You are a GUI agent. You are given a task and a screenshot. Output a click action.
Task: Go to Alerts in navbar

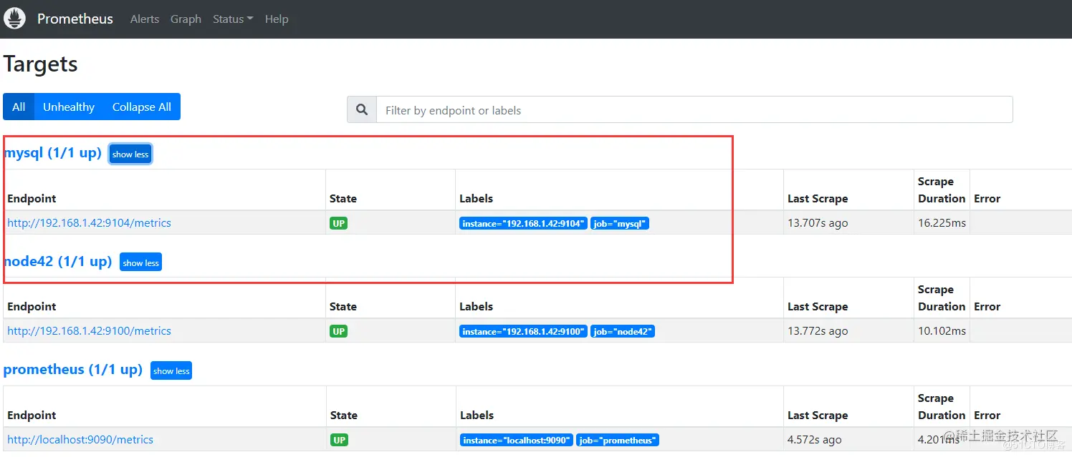click(145, 19)
